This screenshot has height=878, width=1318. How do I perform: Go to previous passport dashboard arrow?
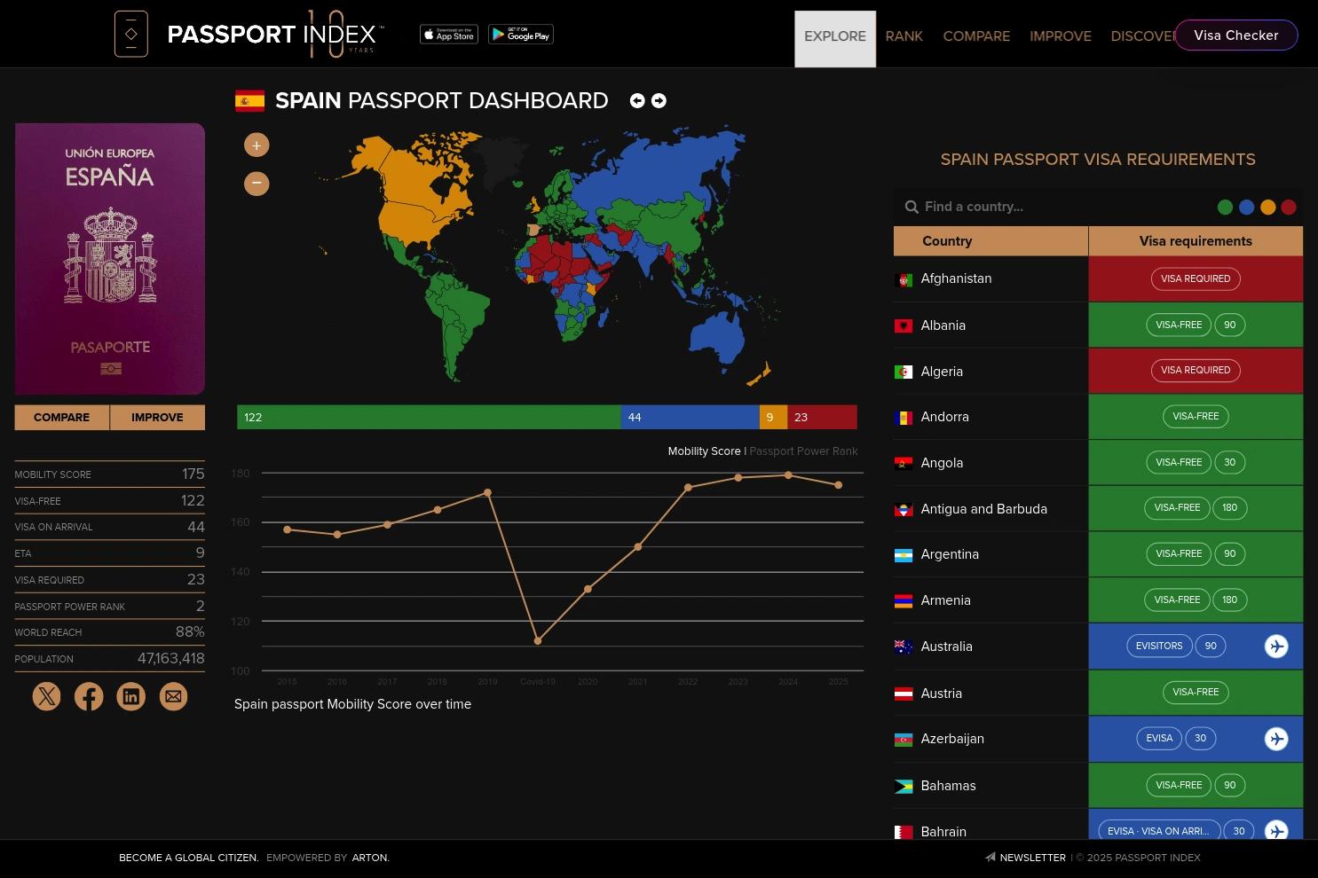tap(637, 101)
